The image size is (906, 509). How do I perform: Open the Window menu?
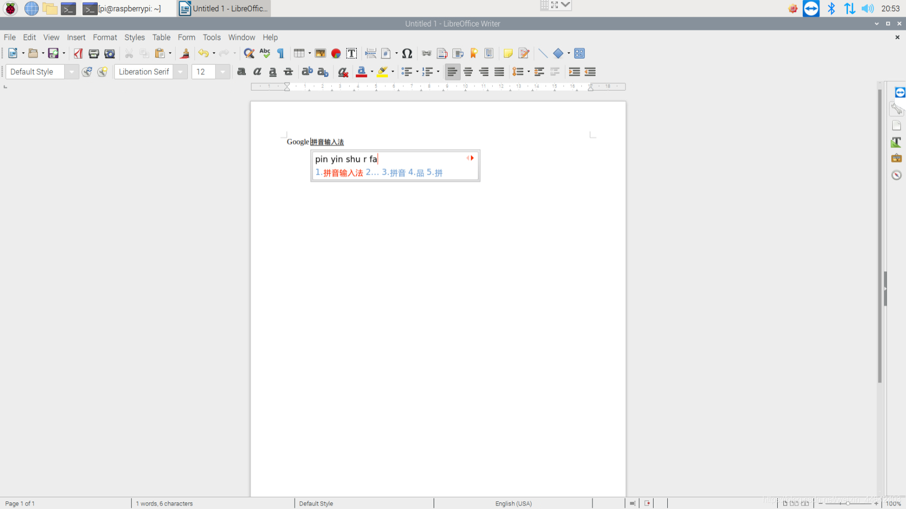pos(242,37)
